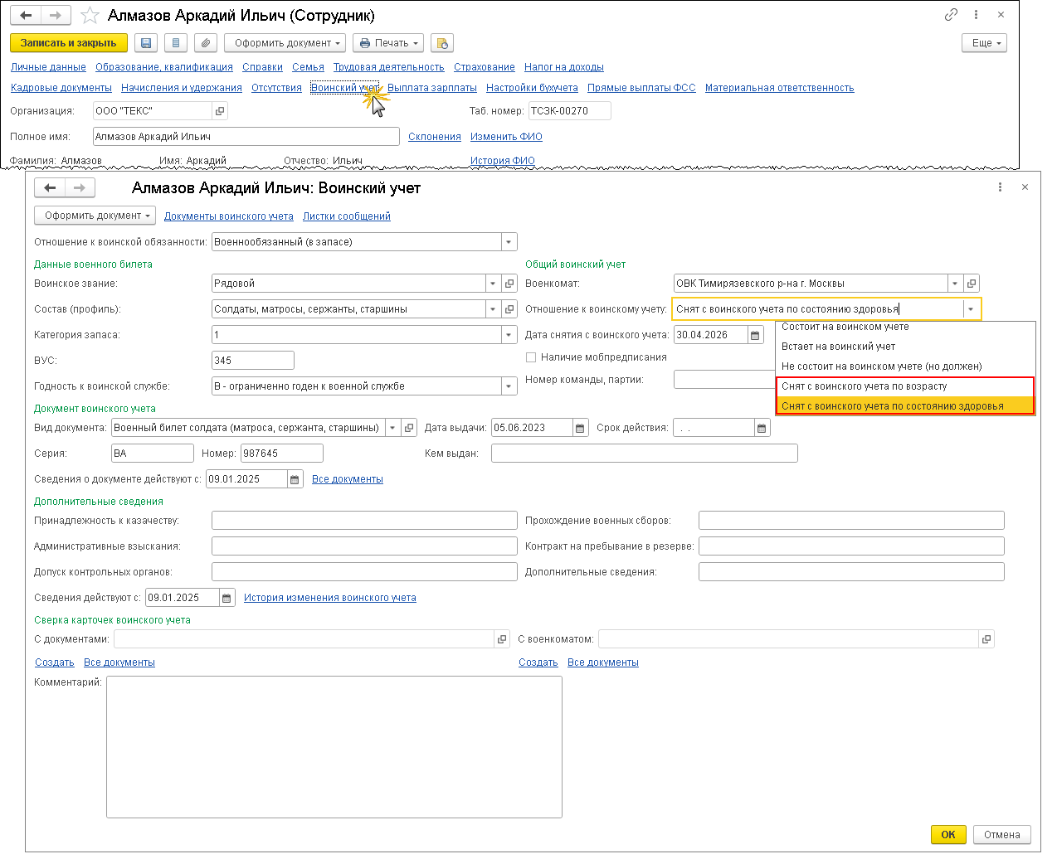Click into Кем выдан field

click(x=645, y=454)
